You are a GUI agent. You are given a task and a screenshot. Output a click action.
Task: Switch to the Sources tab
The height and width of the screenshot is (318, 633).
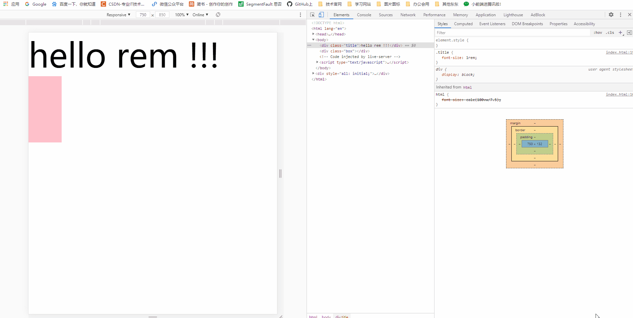coord(386,15)
